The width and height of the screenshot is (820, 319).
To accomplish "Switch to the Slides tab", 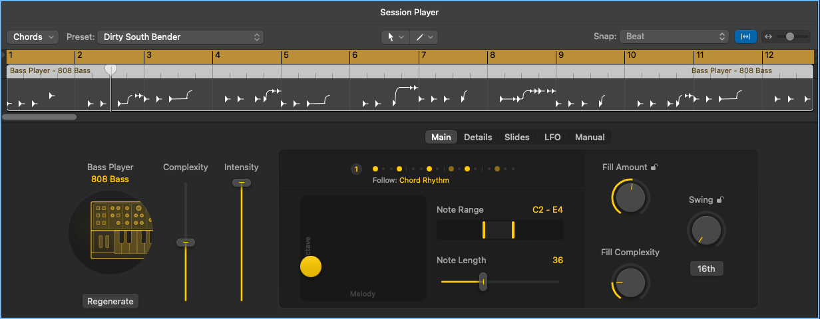I will point(516,137).
